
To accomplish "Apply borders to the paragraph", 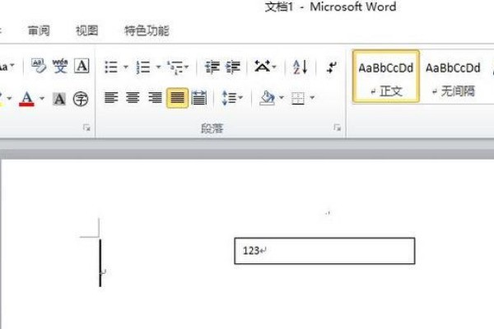I will point(298,98).
